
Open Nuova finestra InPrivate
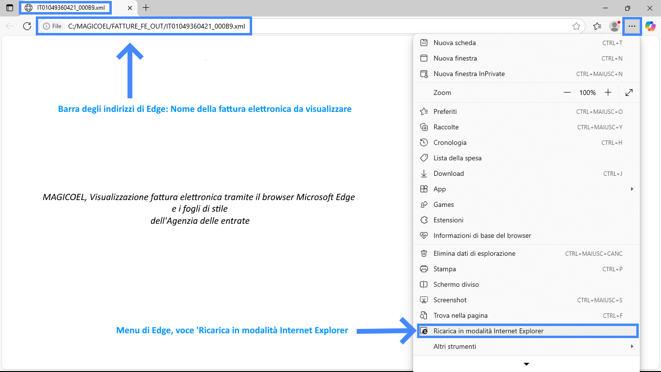526,74
